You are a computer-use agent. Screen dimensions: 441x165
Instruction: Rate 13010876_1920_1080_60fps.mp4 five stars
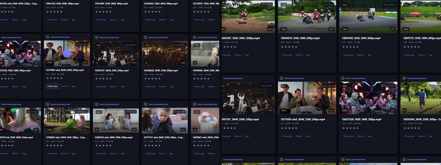coord(296,47)
